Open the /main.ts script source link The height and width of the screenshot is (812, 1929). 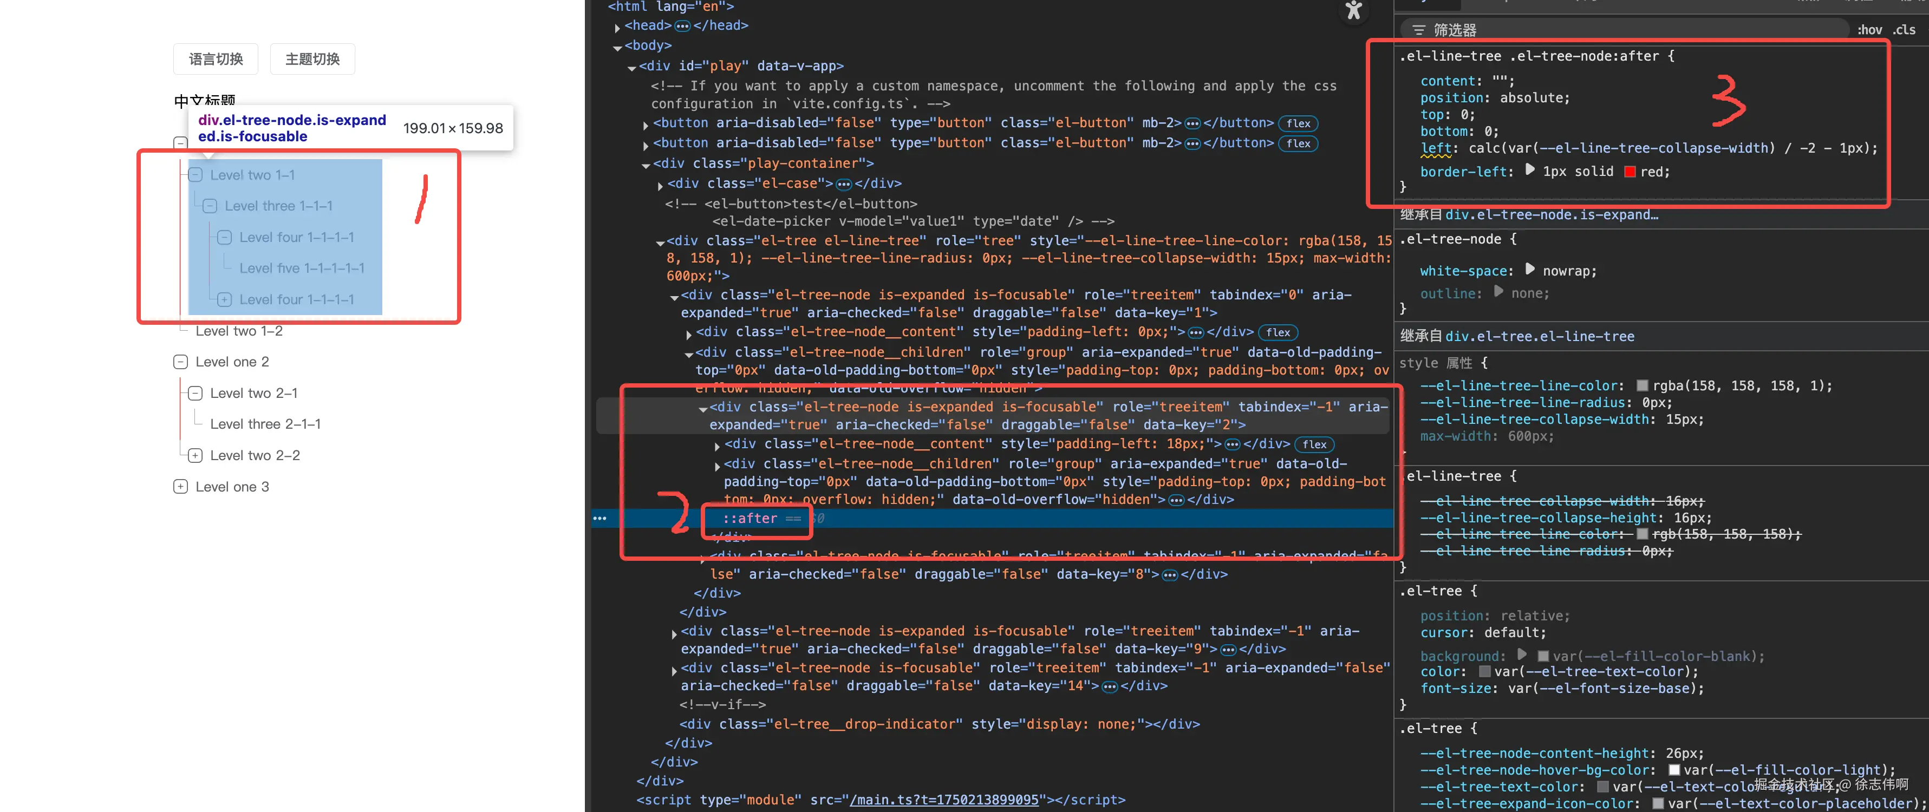click(943, 799)
